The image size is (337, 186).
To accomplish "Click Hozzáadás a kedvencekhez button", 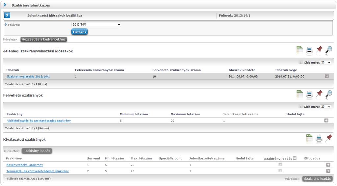I will pyautogui.click(x=44, y=40).
